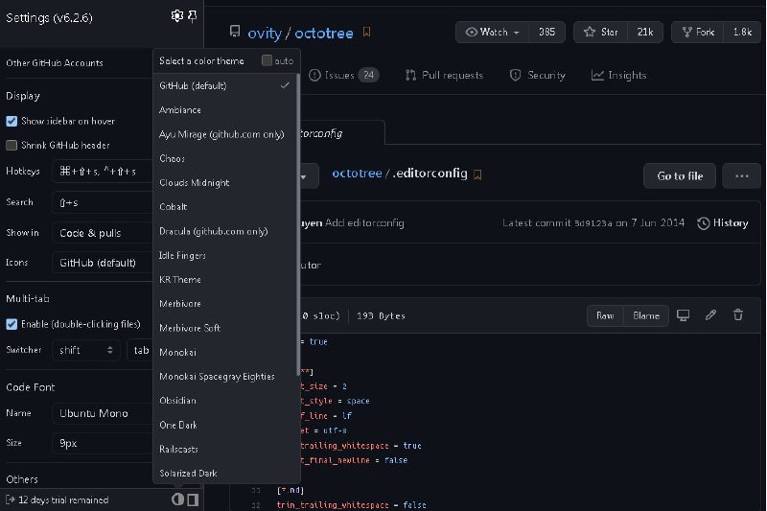Viewport: 767px width, 511px height.
Task: Click the color theme half-circle icon
Action: pos(178,499)
